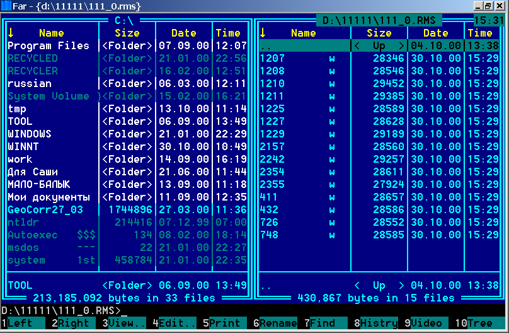The height and width of the screenshot is (333, 509).
Task: Click the 28346 size value
Action: (x=389, y=59)
